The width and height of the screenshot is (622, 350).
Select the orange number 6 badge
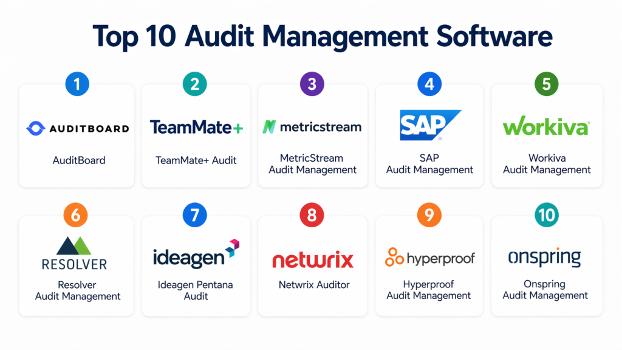[77, 214]
